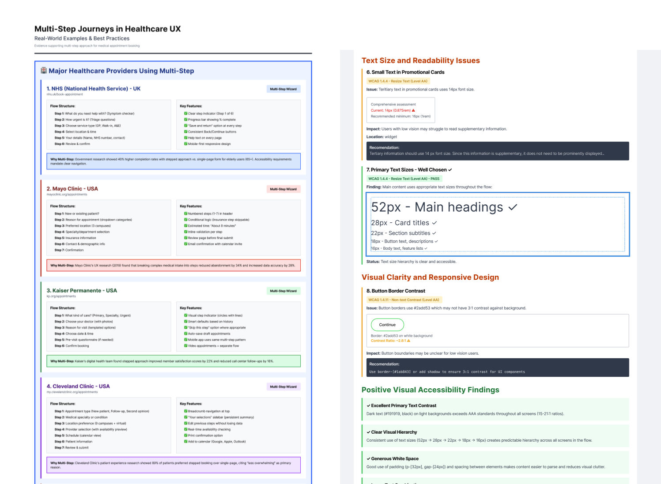Click the check icon beside "Smart defaults based on history"
Image resolution: width=661 pixels, height=484 pixels.
[x=186, y=322]
